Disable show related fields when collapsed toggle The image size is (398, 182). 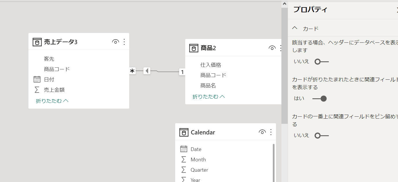click(x=320, y=99)
